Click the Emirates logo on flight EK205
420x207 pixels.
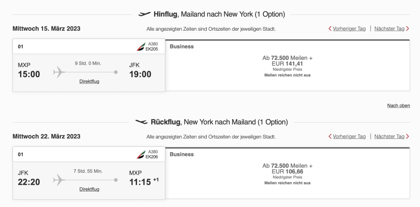click(x=141, y=47)
